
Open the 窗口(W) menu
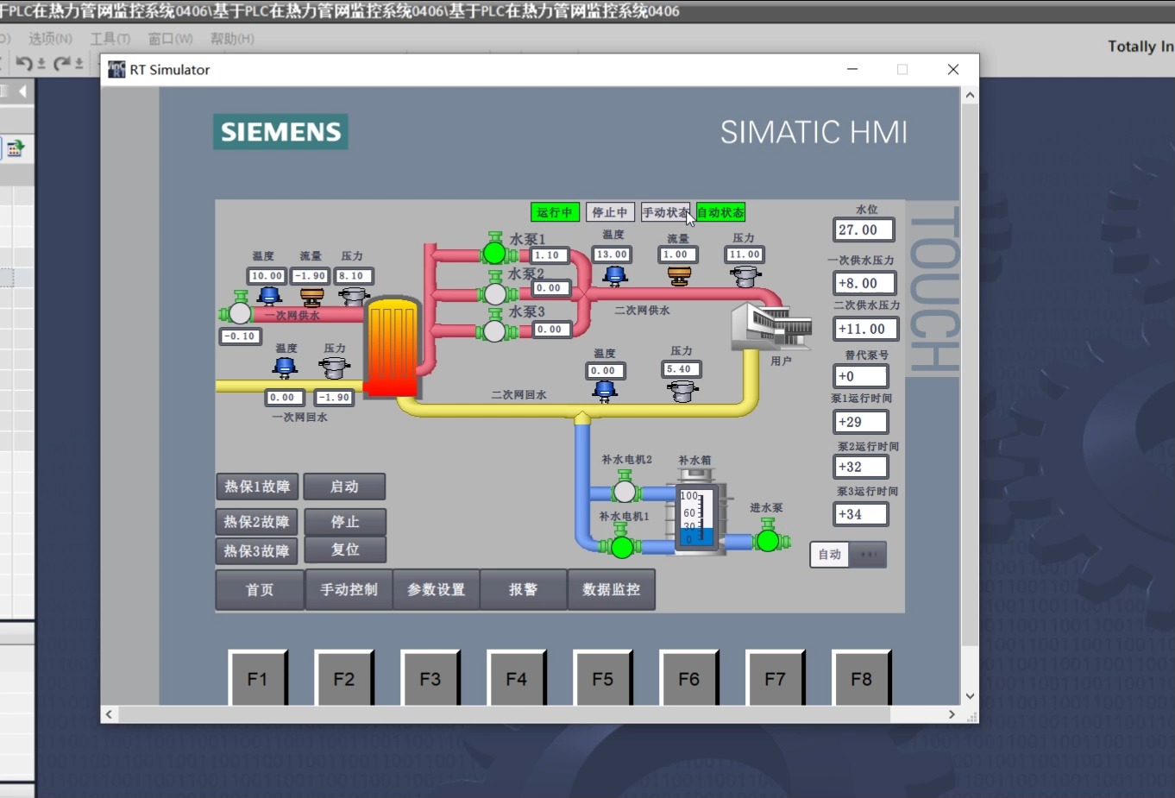pyautogui.click(x=170, y=39)
